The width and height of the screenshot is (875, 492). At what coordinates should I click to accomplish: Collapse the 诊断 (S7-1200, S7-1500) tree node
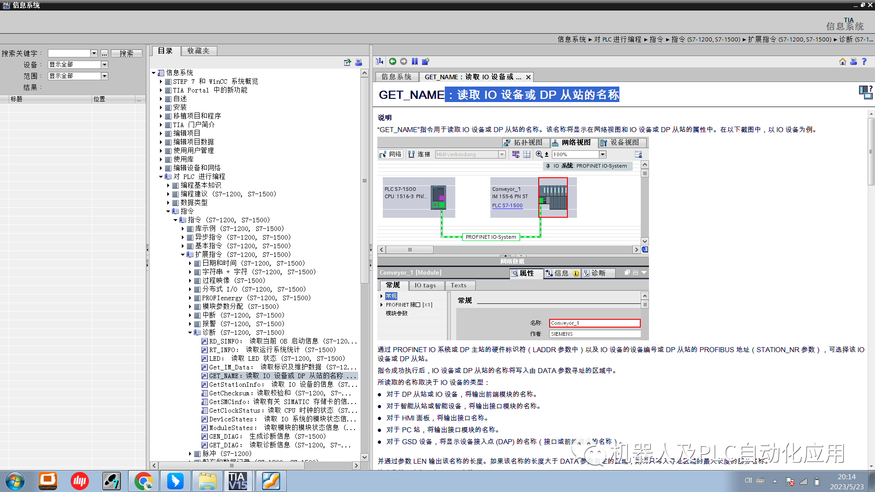pyautogui.click(x=190, y=332)
